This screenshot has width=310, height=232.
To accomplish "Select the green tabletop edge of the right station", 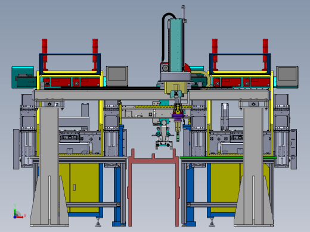I will point(228,158).
